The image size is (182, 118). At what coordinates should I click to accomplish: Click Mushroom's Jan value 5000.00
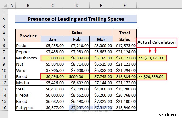[53, 58]
